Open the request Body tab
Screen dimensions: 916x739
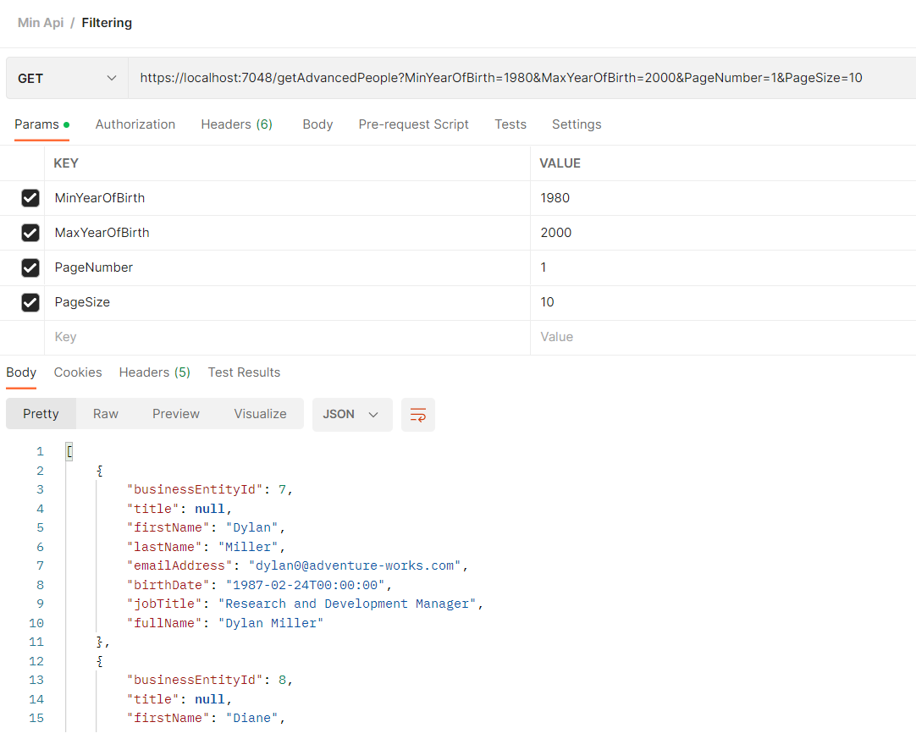[x=317, y=124]
